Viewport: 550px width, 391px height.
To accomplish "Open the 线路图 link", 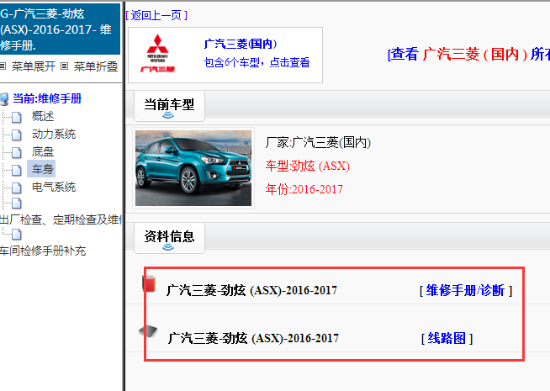I will click(x=447, y=338).
